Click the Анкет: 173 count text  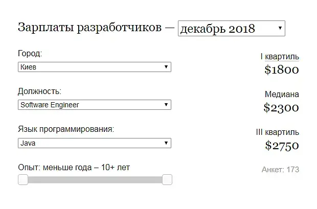280,169
